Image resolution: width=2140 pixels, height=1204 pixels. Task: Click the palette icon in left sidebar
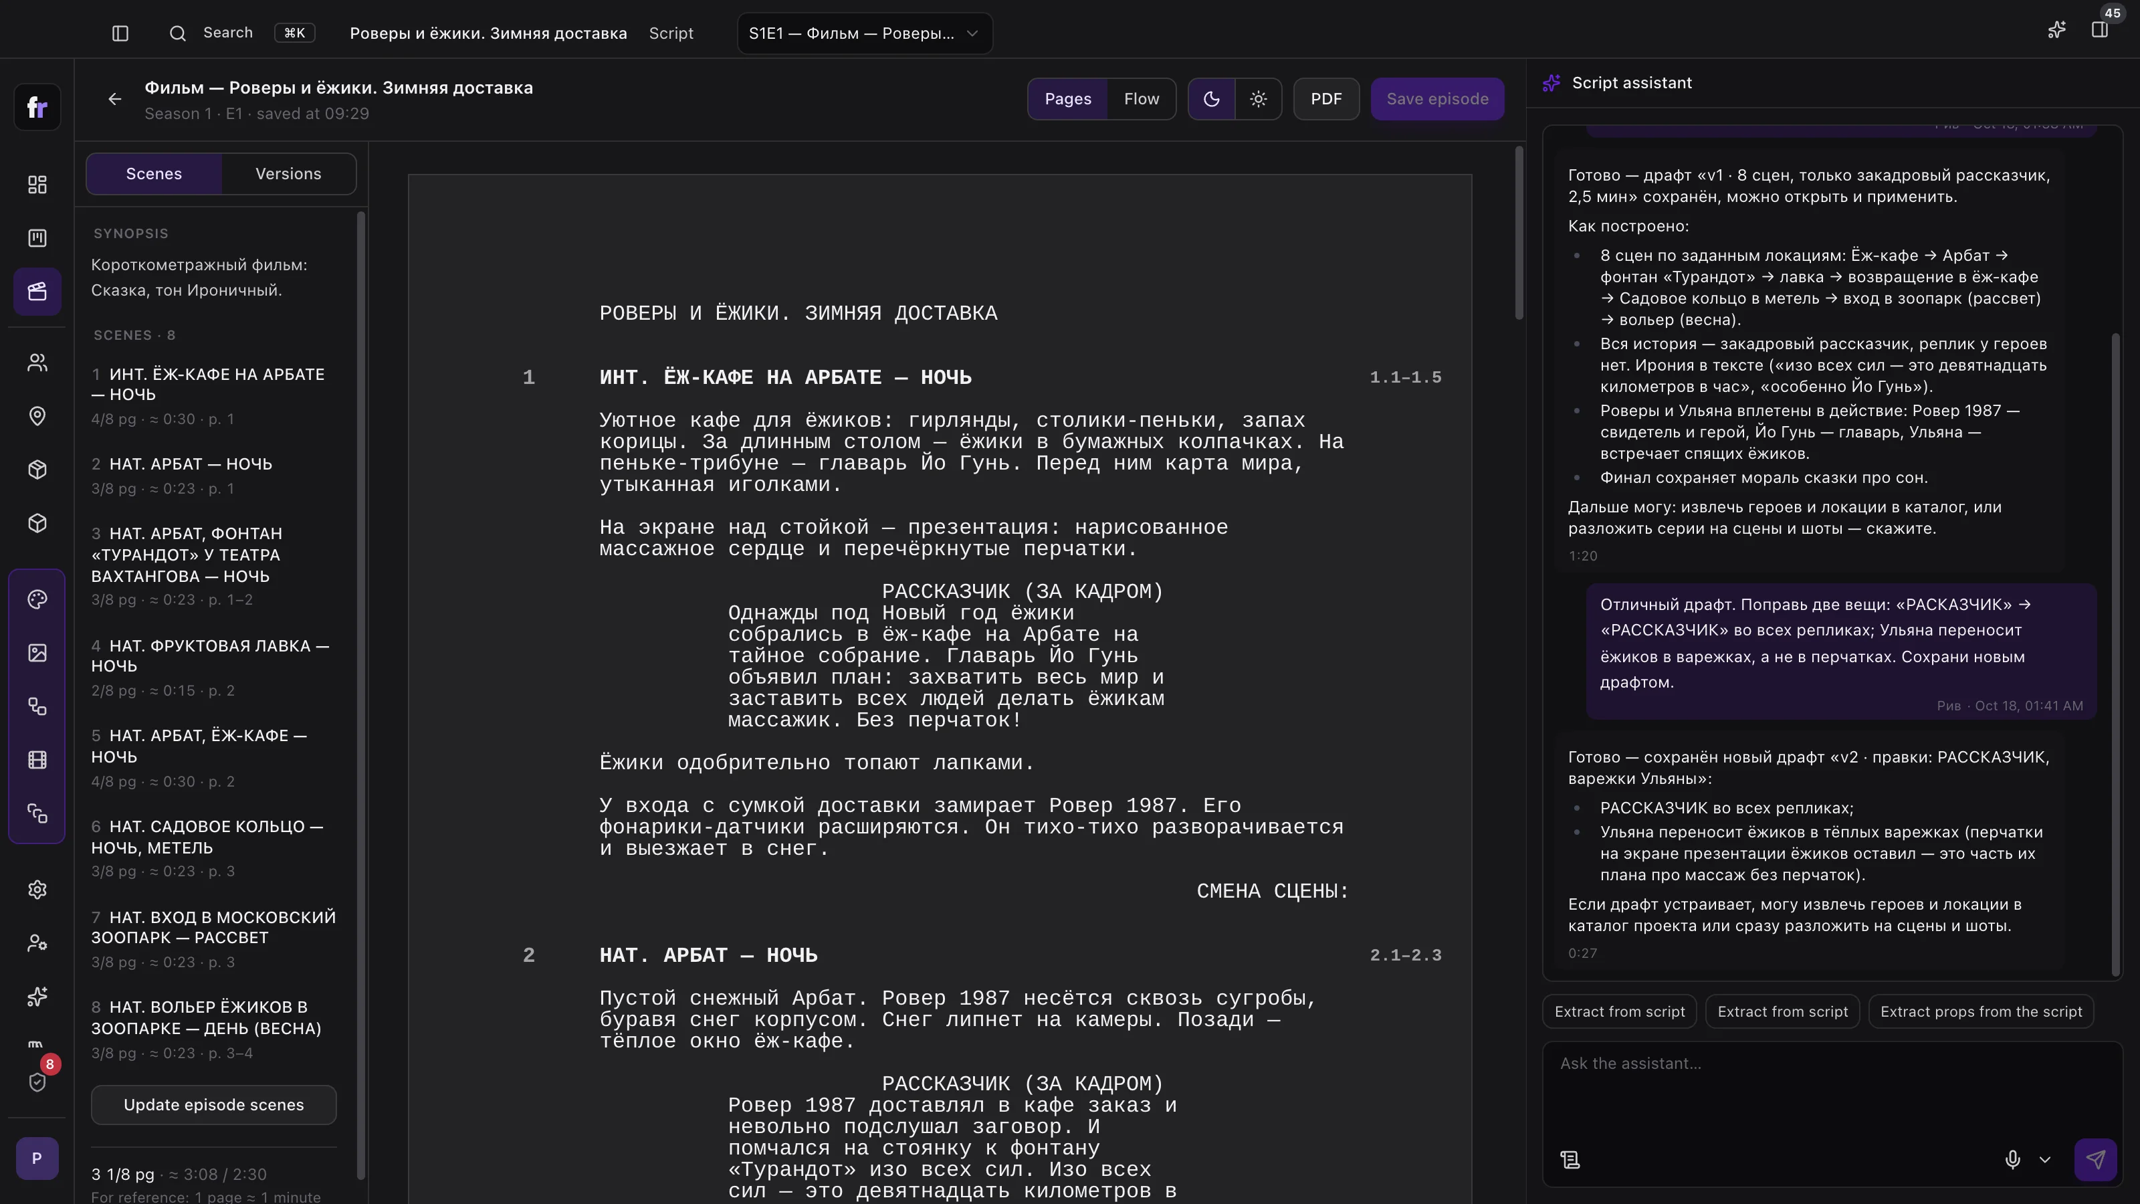tap(37, 599)
